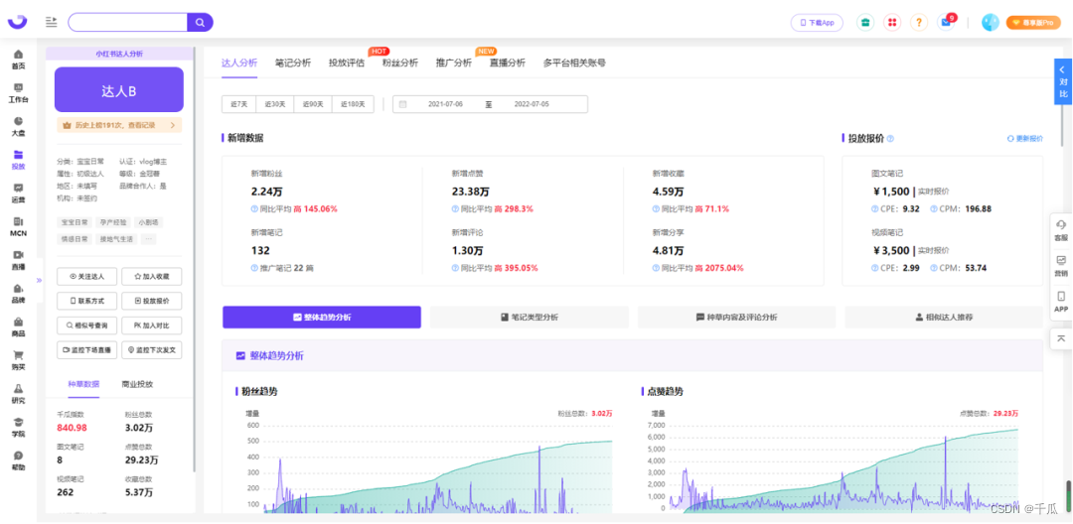
Task: Select 近180天 time range
Action: pos(353,104)
